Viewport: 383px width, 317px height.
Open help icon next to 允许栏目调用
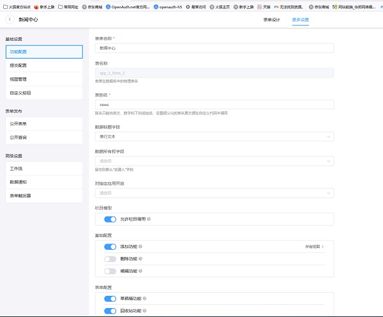[x=149, y=219]
